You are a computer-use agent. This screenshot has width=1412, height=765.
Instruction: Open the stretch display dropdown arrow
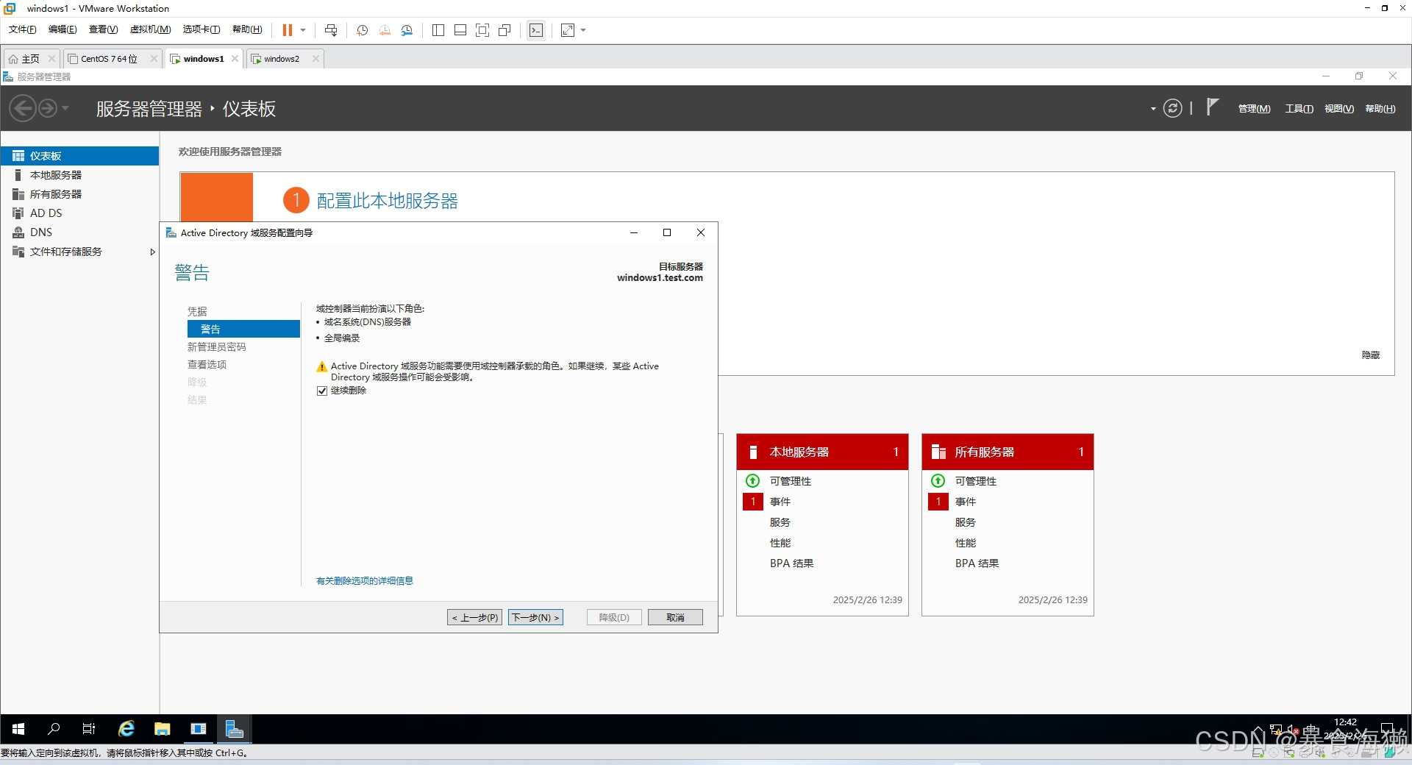coord(583,30)
